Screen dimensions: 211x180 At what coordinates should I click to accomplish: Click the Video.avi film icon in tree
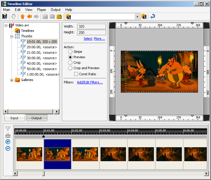click(12, 25)
